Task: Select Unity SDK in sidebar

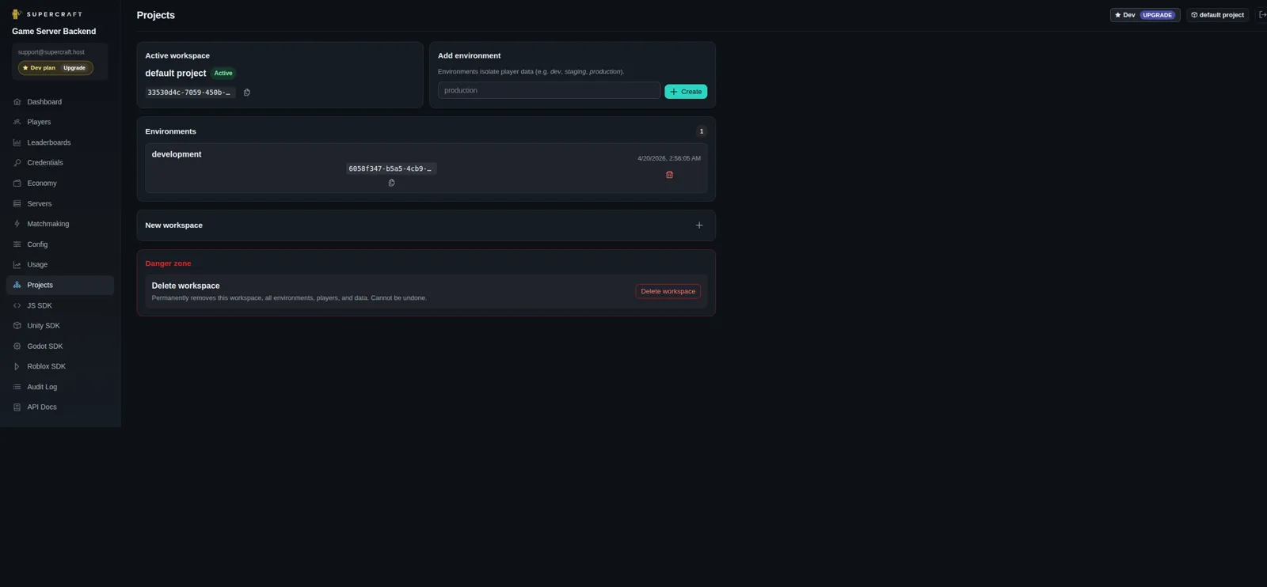Action: click(x=60, y=326)
